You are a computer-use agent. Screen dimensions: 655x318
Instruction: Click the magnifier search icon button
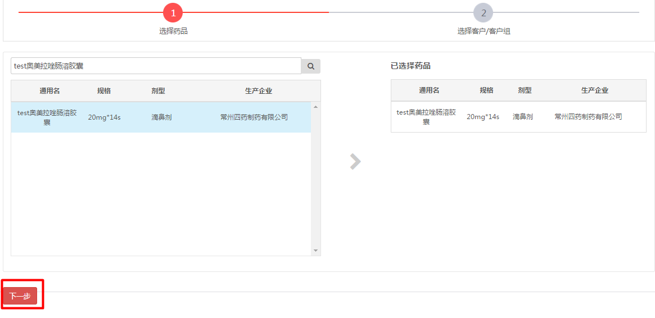click(x=310, y=66)
